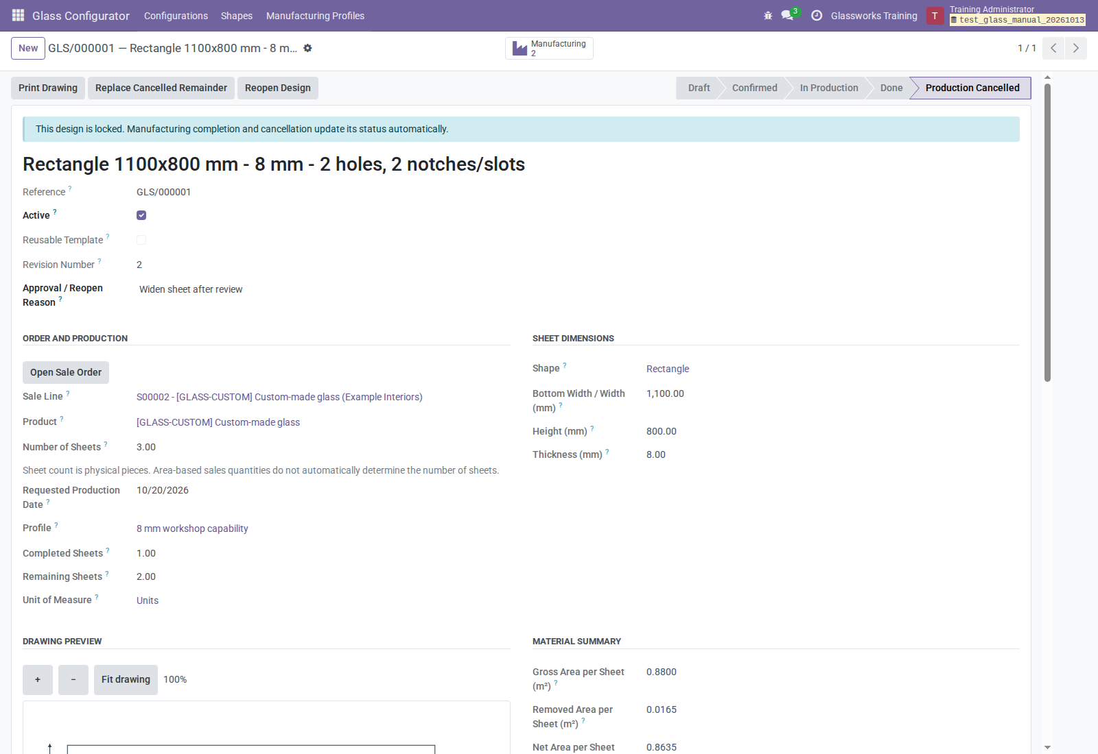This screenshot has height=754, width=1098.
Task: Click the Print Drawing button
Action: [x=48, y=88]
